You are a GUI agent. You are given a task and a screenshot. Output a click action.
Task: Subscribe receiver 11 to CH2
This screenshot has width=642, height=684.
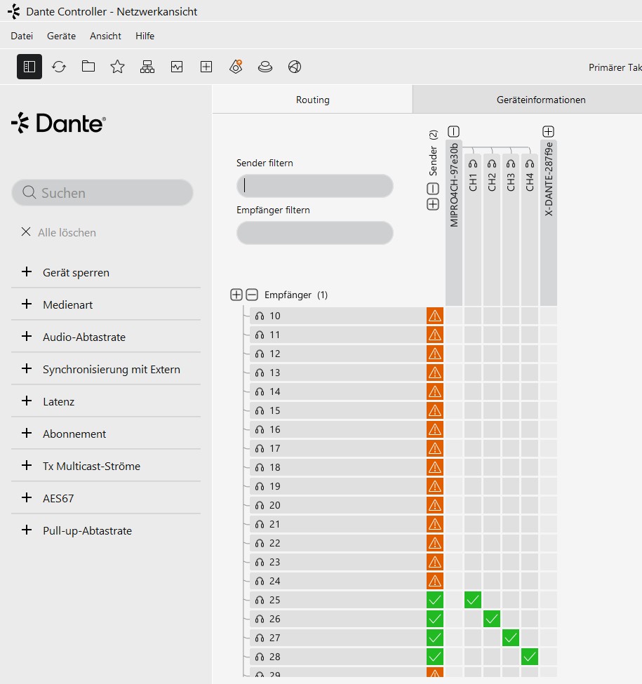[x=492, y=335]
